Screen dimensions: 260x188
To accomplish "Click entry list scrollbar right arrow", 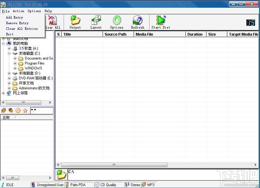I will coord(256,165).
